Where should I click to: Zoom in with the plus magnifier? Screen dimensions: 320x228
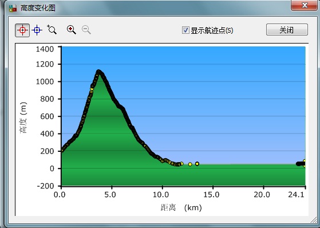72,30
